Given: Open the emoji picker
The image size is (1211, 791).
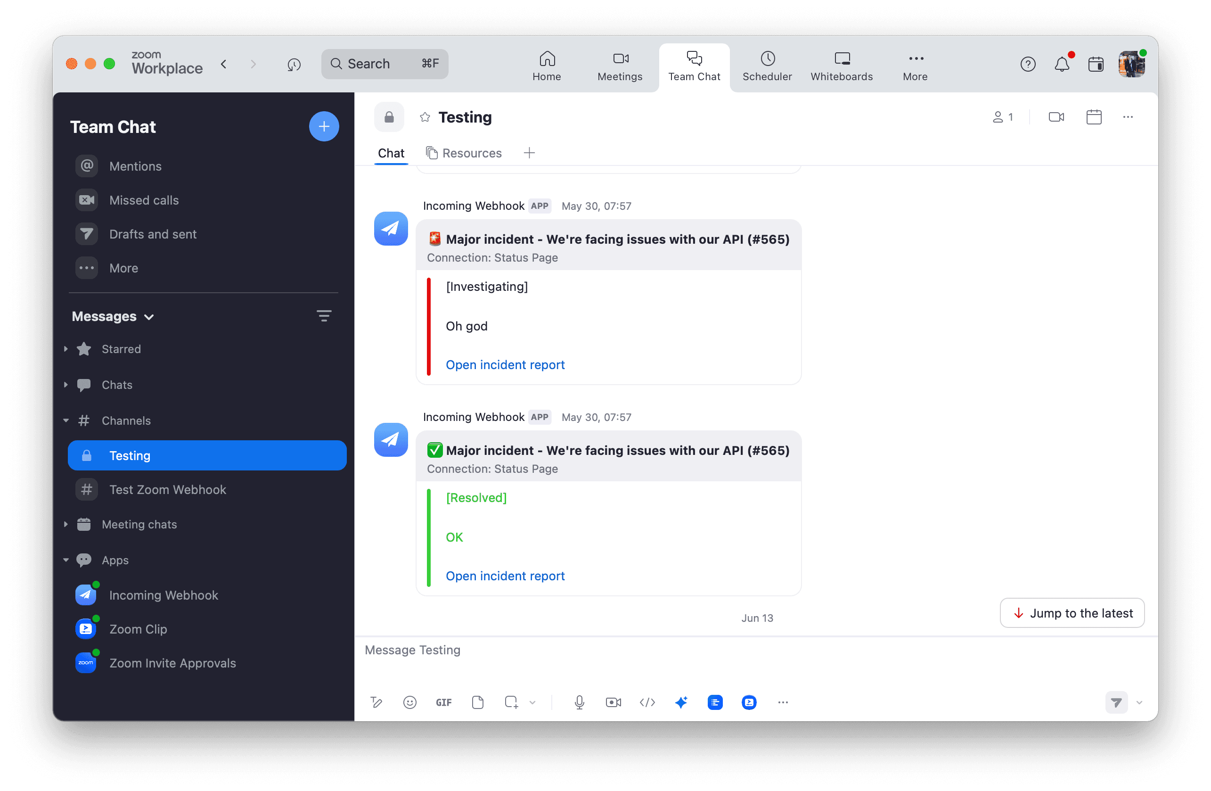Looking at the screenshot, I should 409,702.
